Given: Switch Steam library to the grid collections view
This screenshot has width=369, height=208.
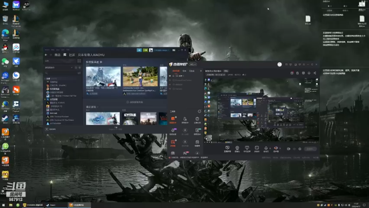Looking at the screenshot, I should click(79, 61).
